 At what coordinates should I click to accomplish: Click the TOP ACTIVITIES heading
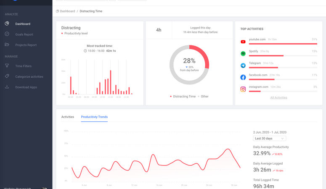point(252,29)
